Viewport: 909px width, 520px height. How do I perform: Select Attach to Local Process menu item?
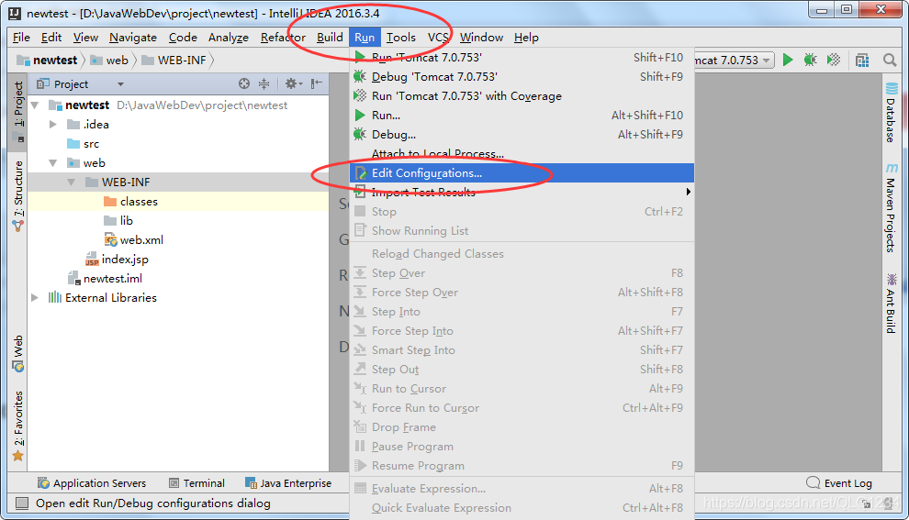click(522, 153)
